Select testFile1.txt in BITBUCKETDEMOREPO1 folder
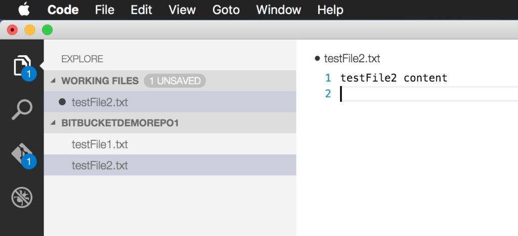This screenshot has width=518, height=236. (x=170, y=144)
